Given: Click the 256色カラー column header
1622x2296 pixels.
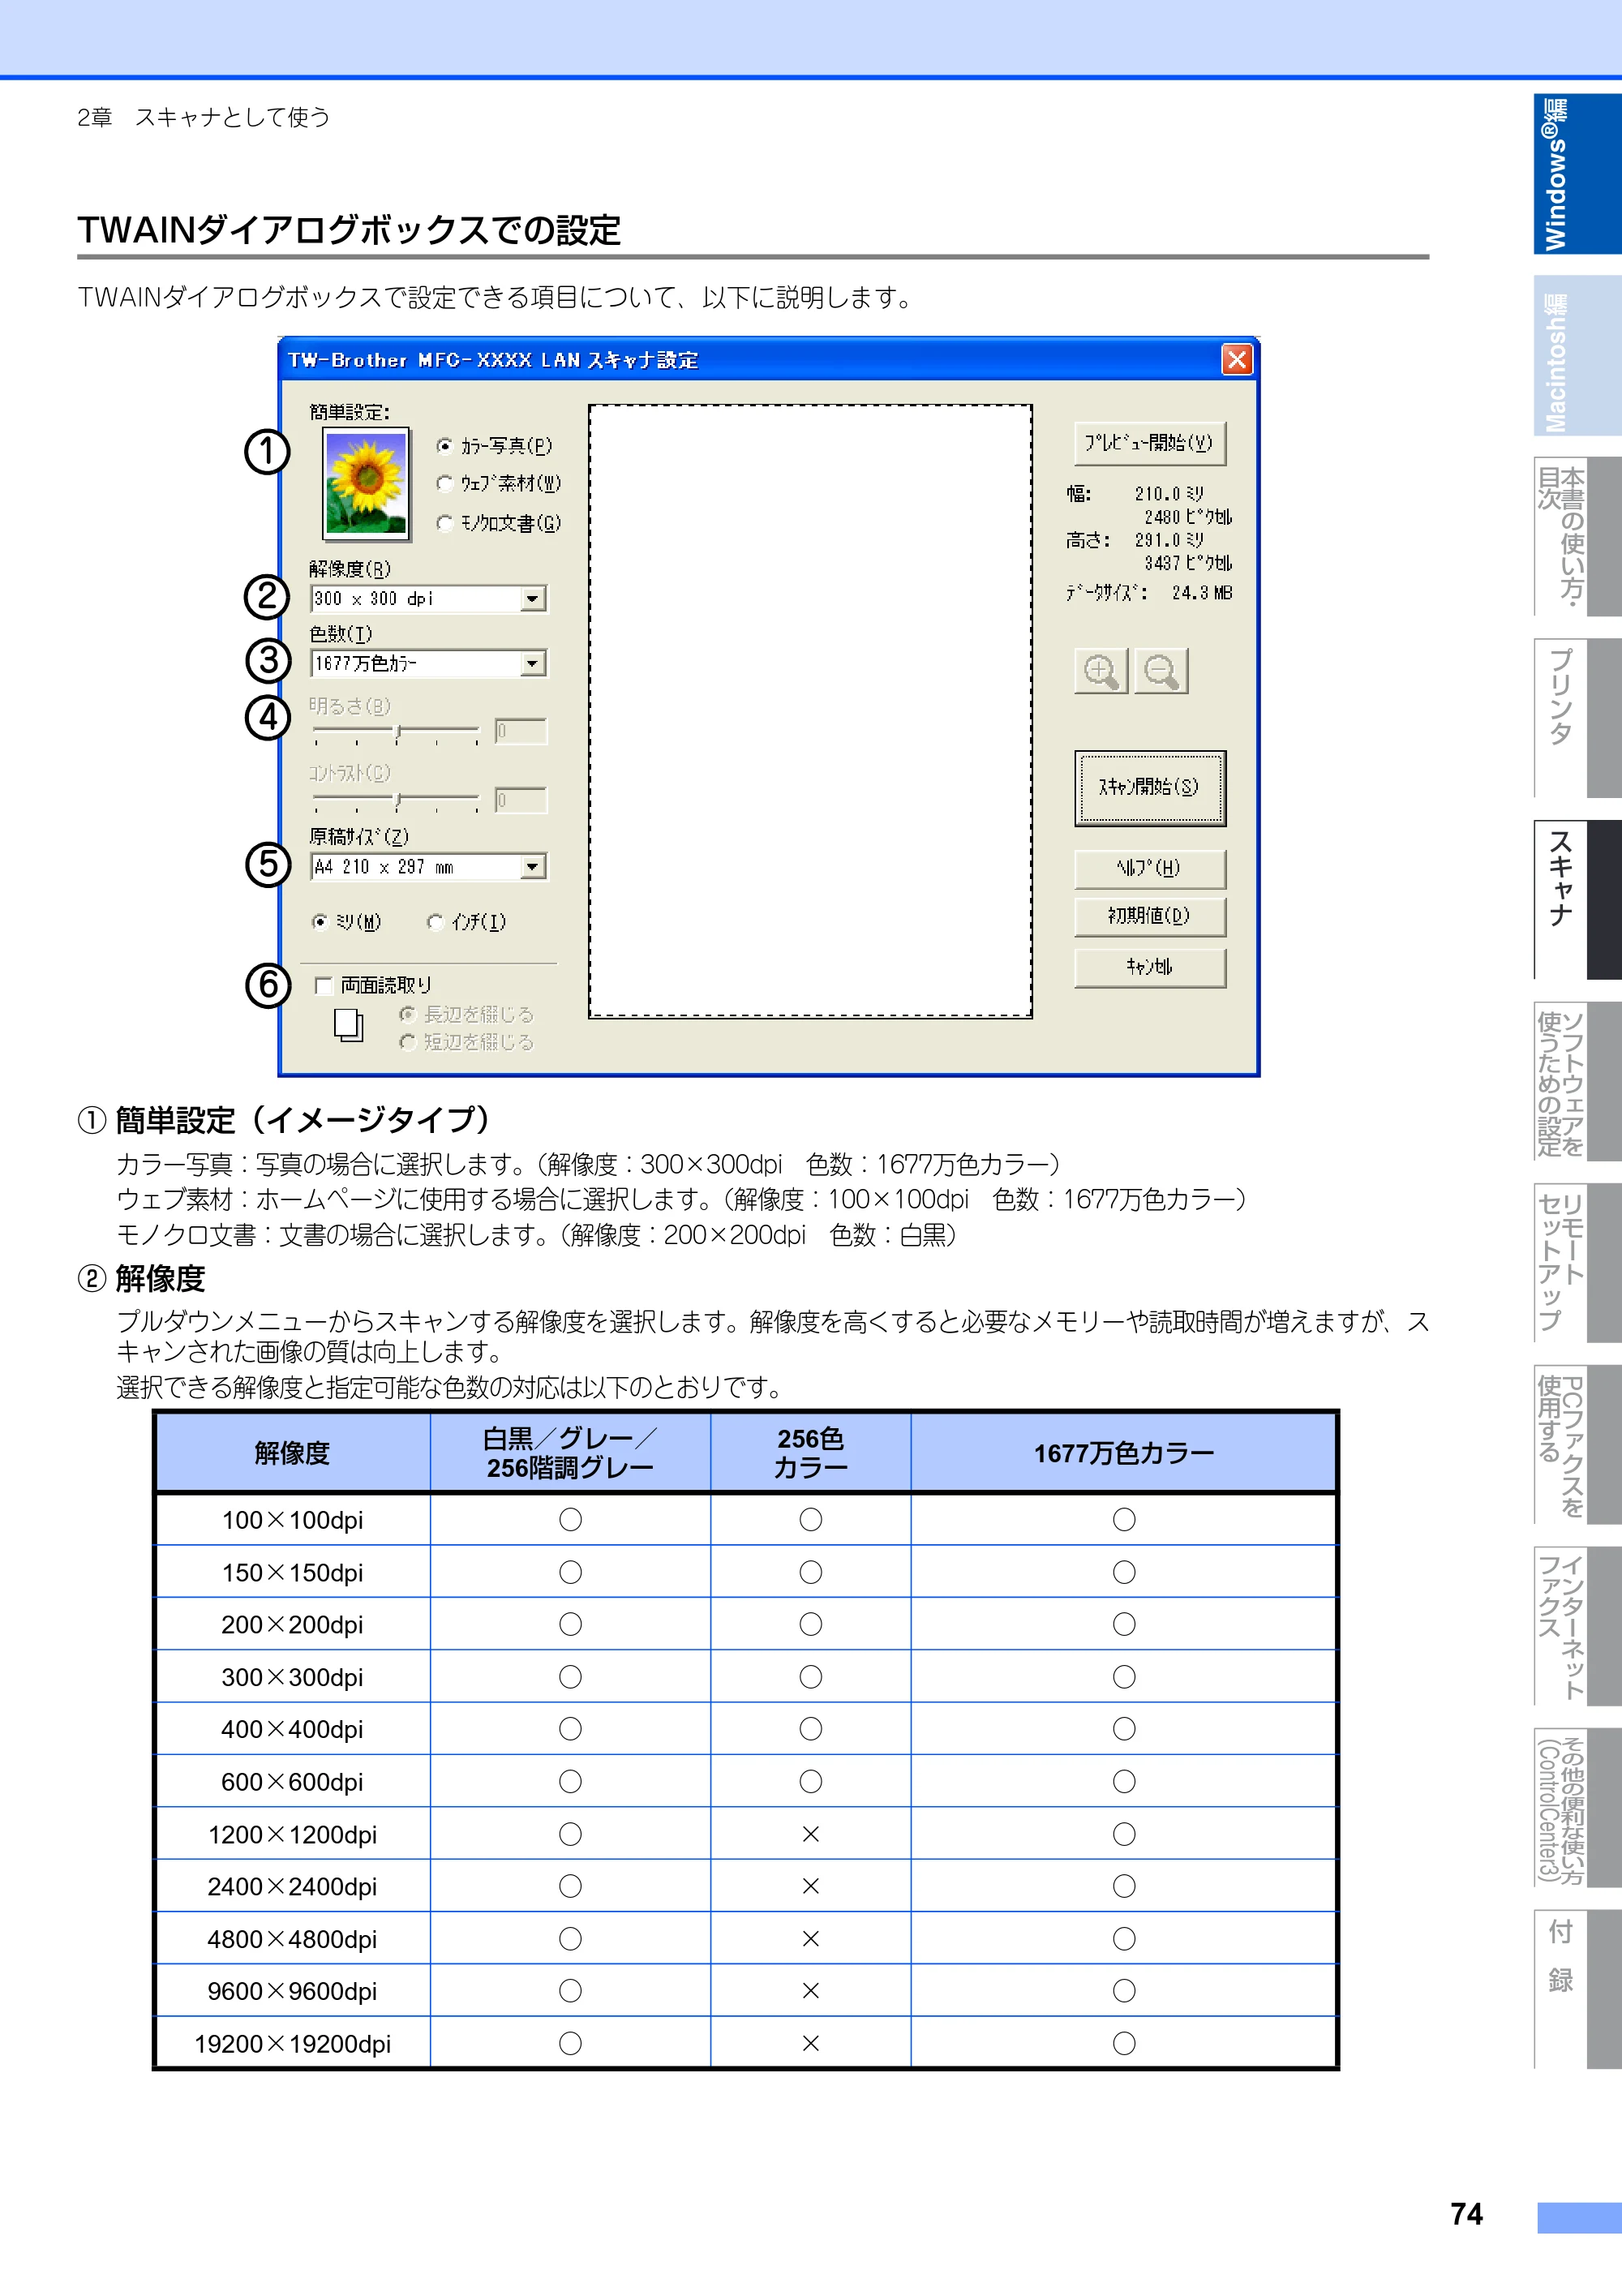Looking at the screenshot, I should click(811, 1453).
